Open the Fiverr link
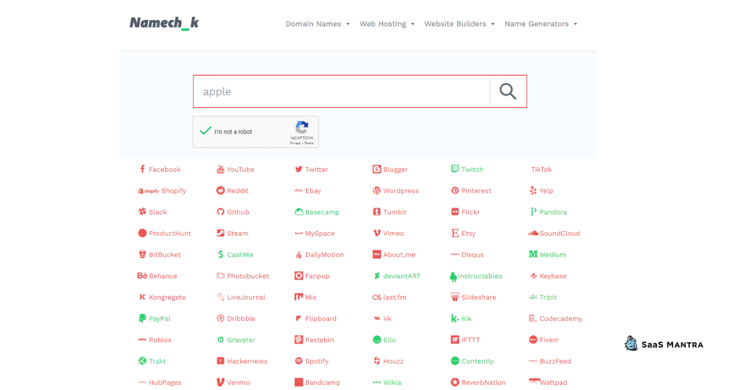The width and height of the screenshot is (743, 390). pyautogui.click(x=544, y=340)
